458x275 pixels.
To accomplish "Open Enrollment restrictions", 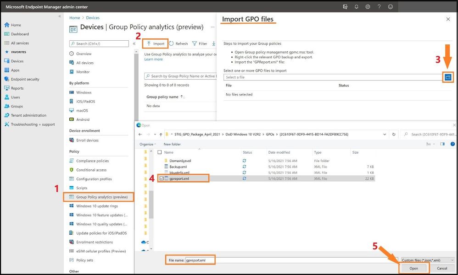I will click(95, 243).
